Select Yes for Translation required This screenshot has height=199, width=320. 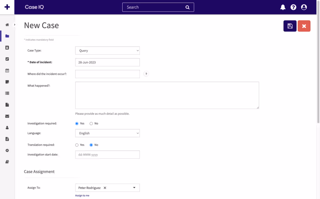coord(77,145)
